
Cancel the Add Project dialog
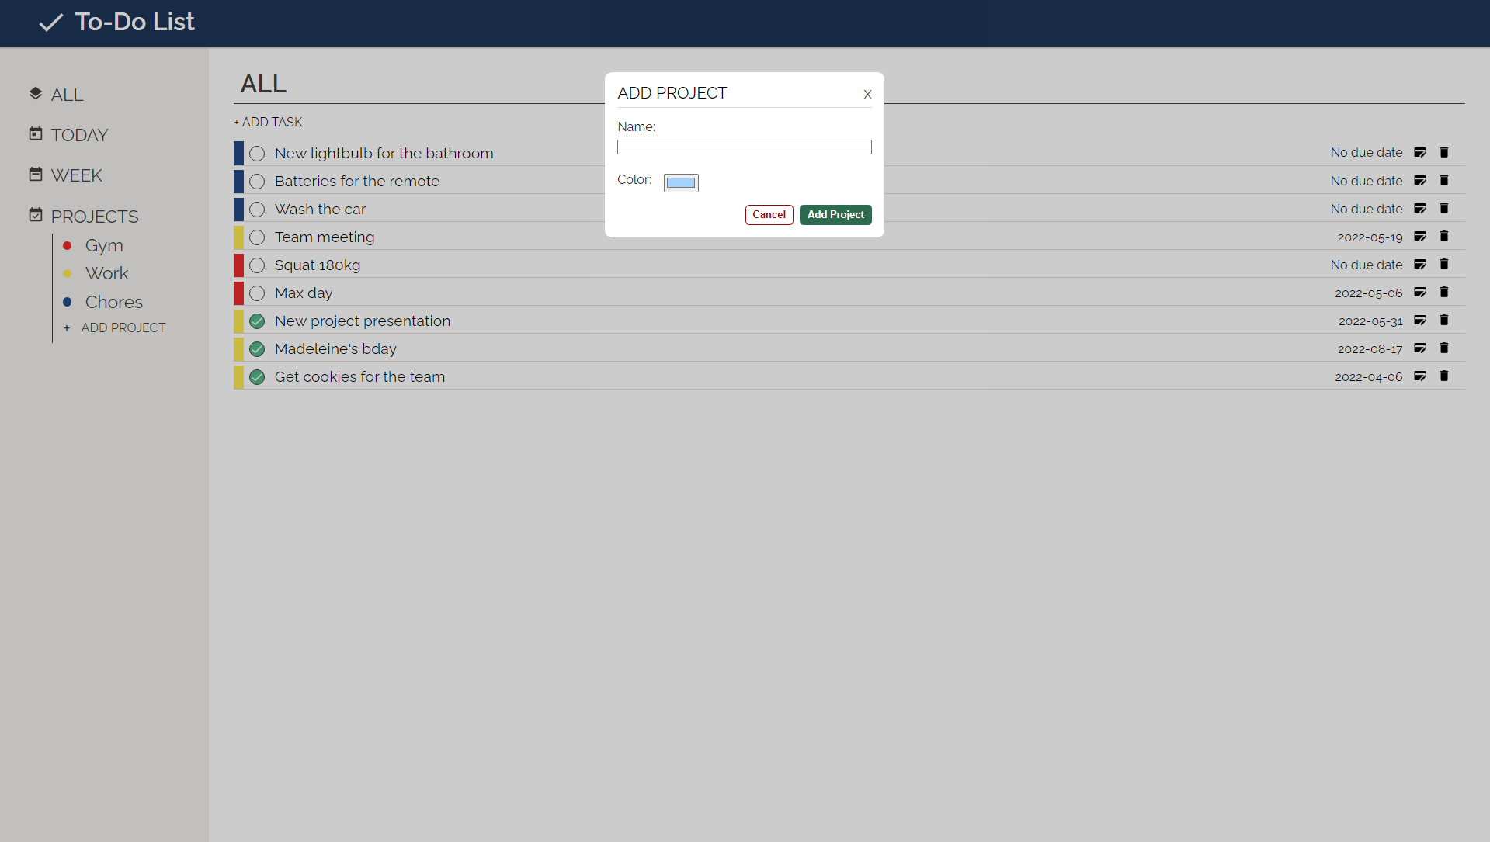coord(769,215)
